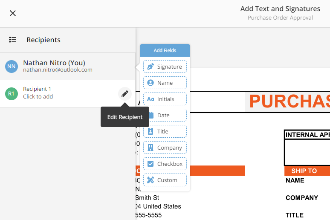Click the Add Fields panel header
Viewport: 330px width, 220px height.
click(165, 50)
